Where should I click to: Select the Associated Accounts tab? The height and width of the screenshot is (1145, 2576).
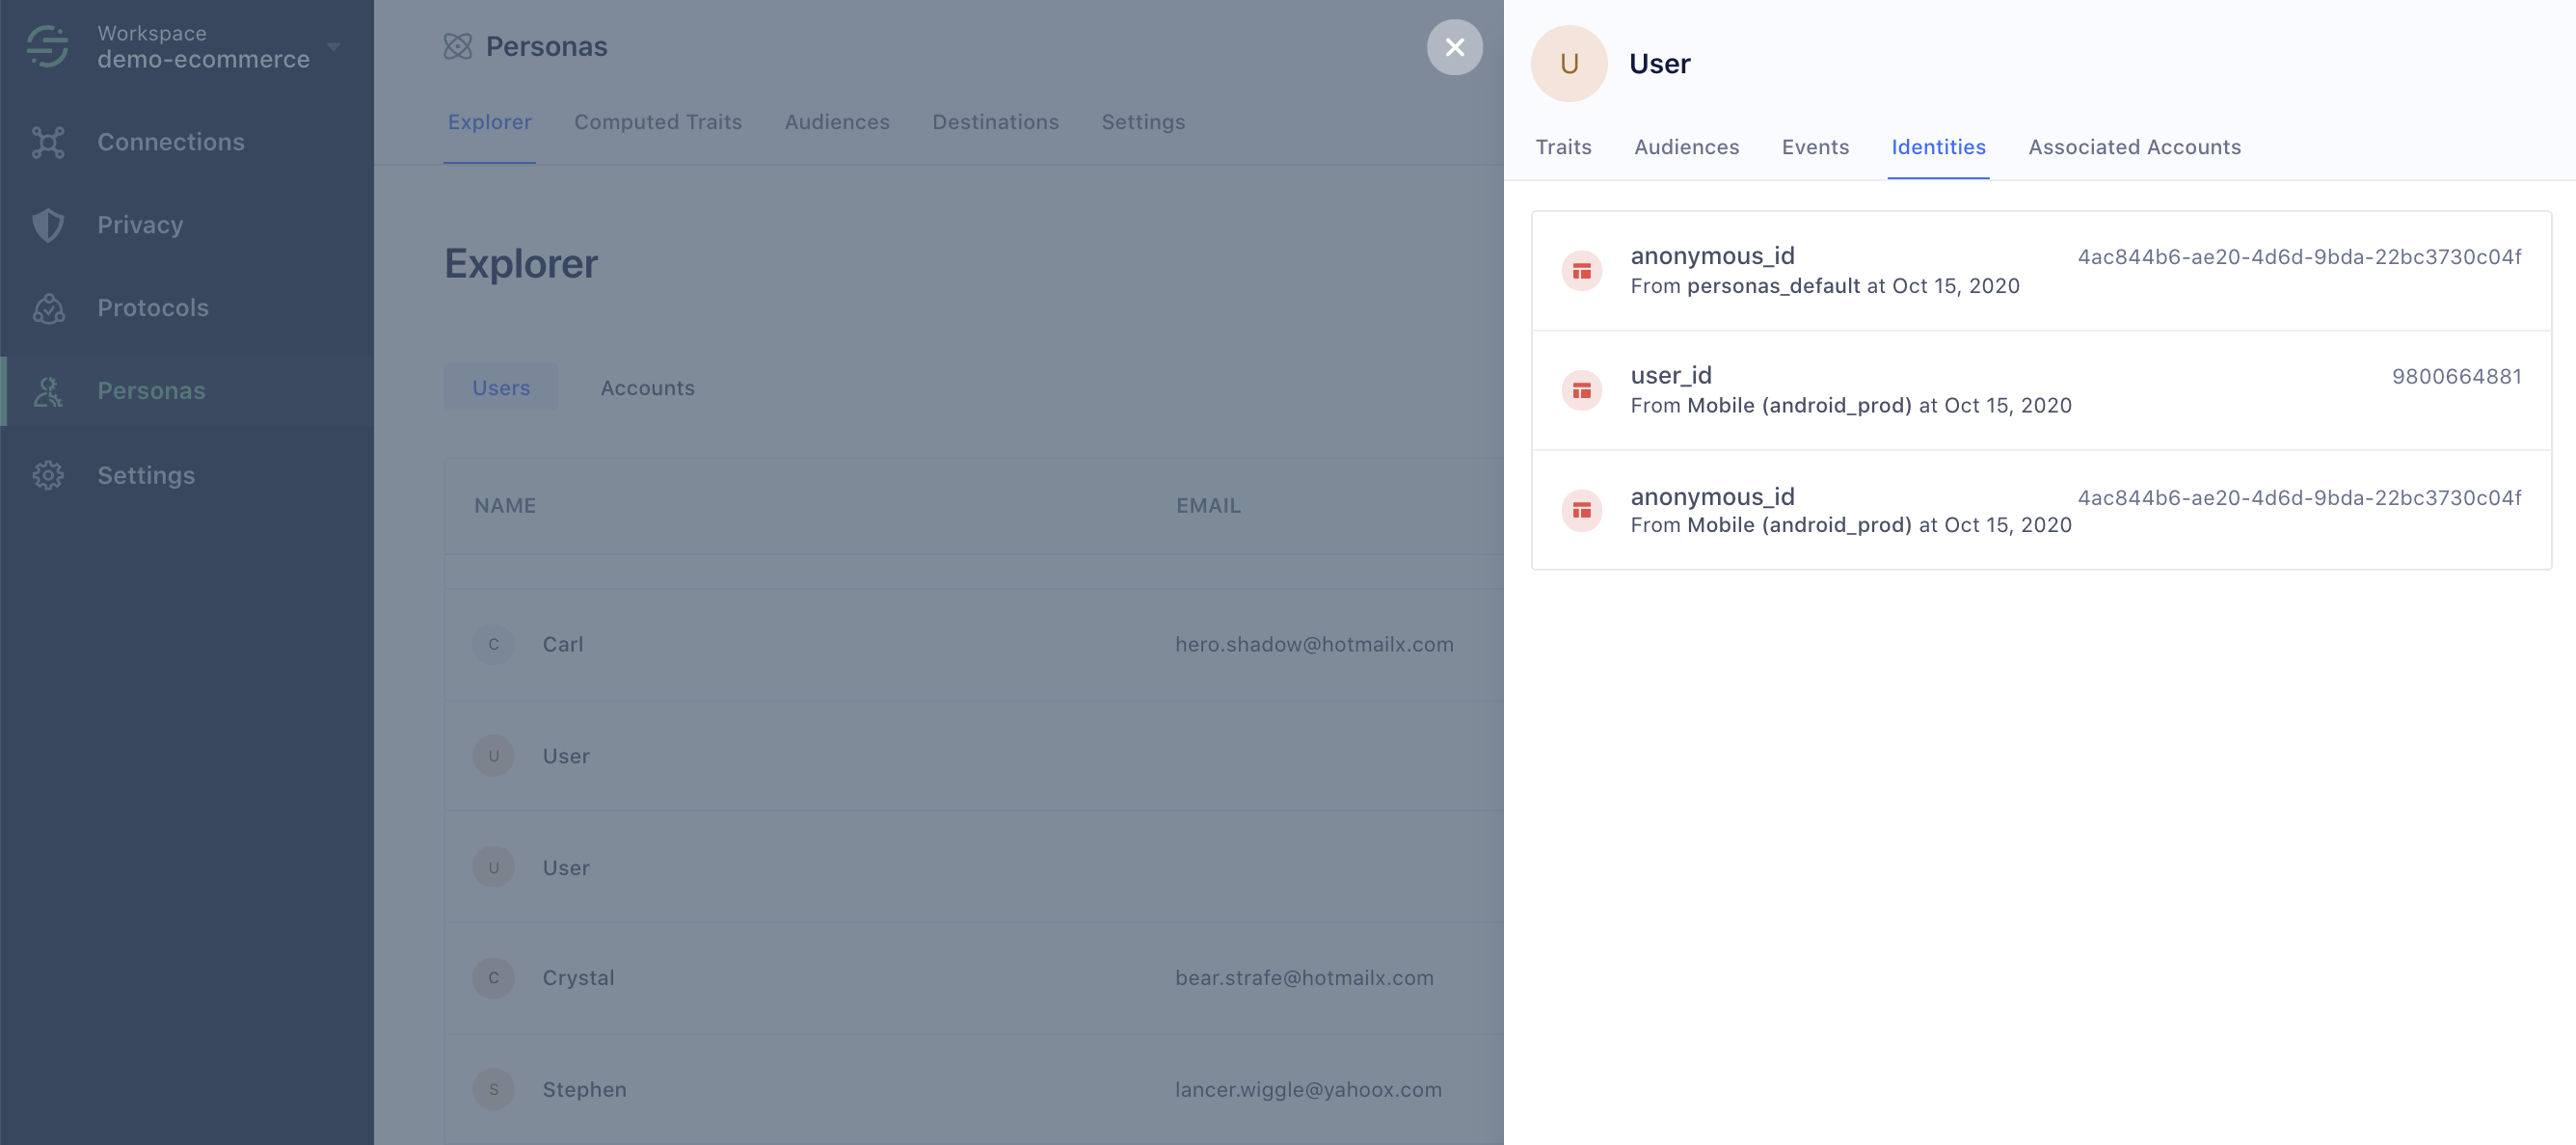[2134, 147]
